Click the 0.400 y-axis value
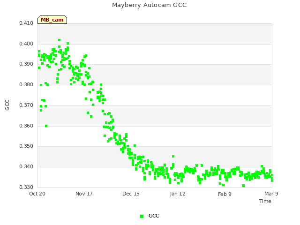Image resolution: width=300 pixels, height=225 pixels. point(26,44)
